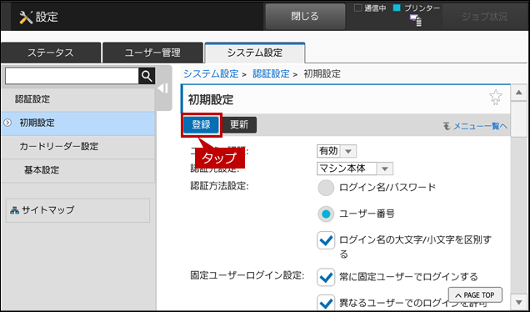This screenshot has width=530, height=312.
Task: Open 基本設定 in sidebar
Action: click(x=78, y=170)
